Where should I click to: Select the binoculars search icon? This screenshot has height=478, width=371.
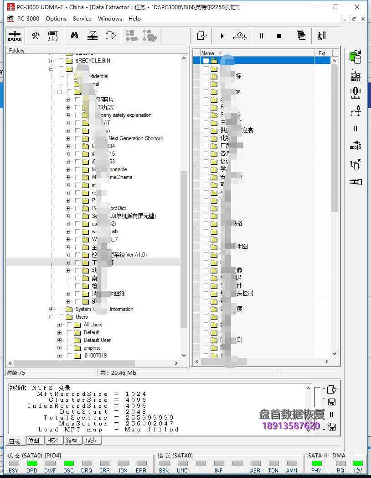(74, 36)
